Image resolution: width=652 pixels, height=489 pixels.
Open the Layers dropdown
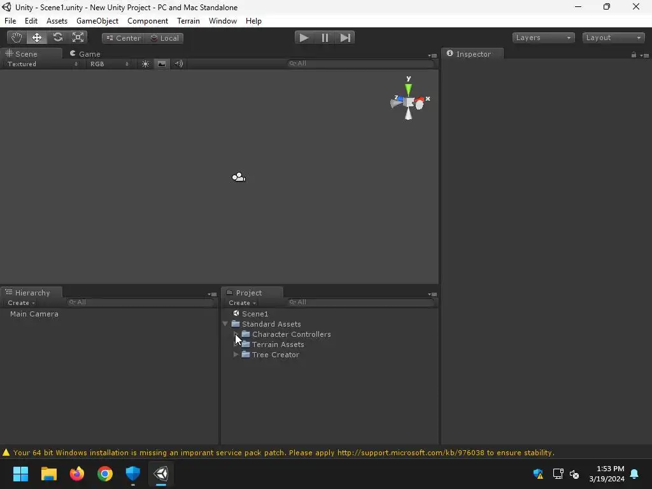543,38
